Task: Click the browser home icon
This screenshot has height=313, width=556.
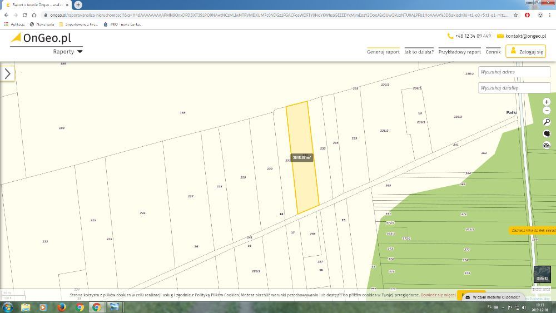Action: coord(34,15)
